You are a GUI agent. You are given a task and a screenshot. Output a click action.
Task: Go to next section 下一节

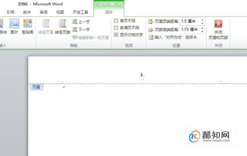pyautogui.click(x=81, y=29)
